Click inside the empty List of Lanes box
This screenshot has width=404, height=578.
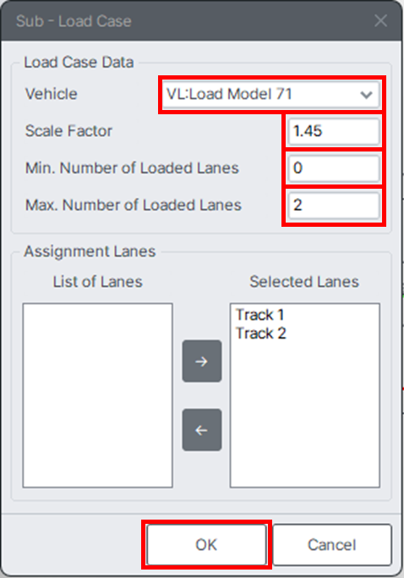coord(97,395)
